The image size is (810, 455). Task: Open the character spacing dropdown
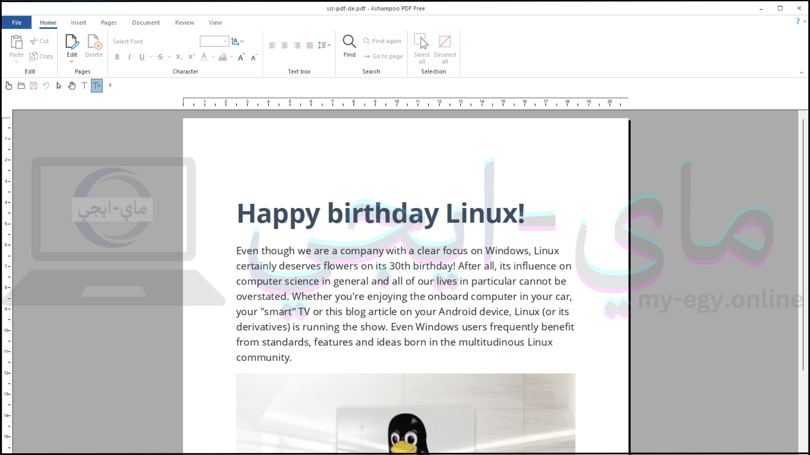238,41
